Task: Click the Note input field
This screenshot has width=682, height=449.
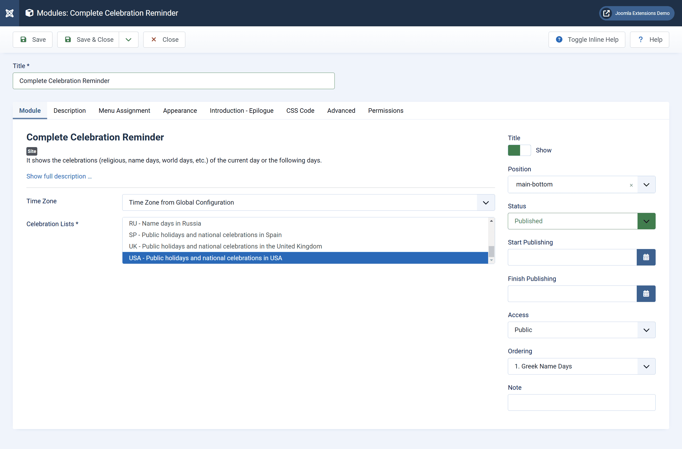Action: tap(582, 403)
